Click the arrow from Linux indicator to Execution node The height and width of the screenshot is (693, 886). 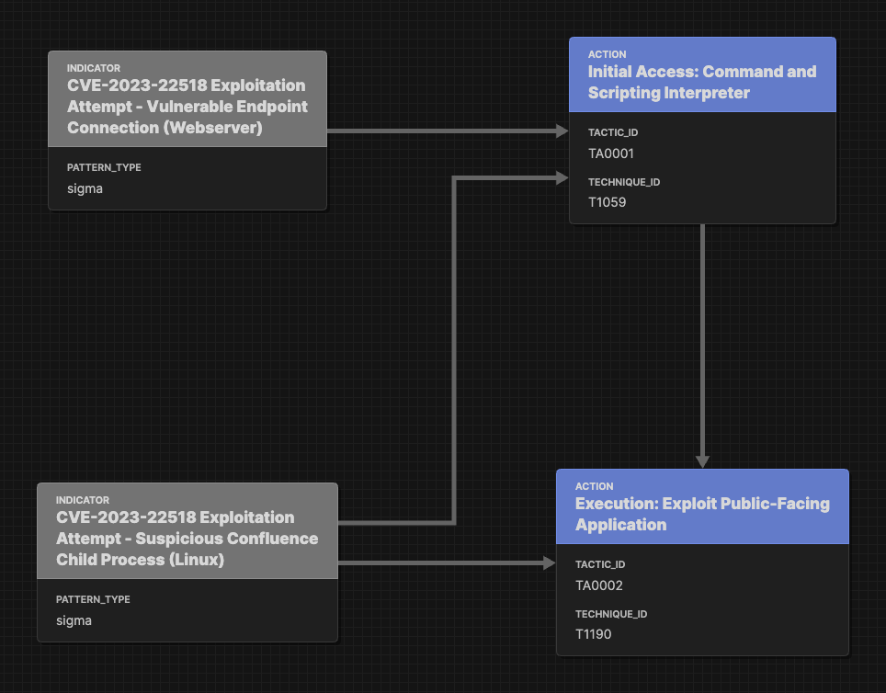[x=450, y=561]
